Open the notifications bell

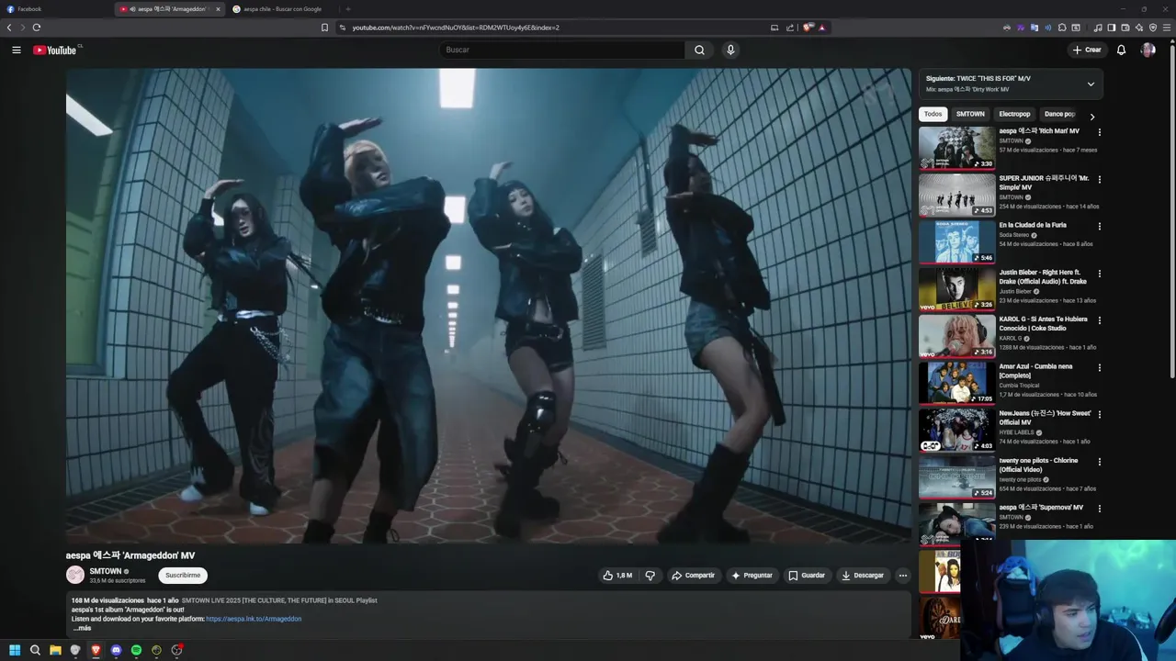(x=1121, y=50)
